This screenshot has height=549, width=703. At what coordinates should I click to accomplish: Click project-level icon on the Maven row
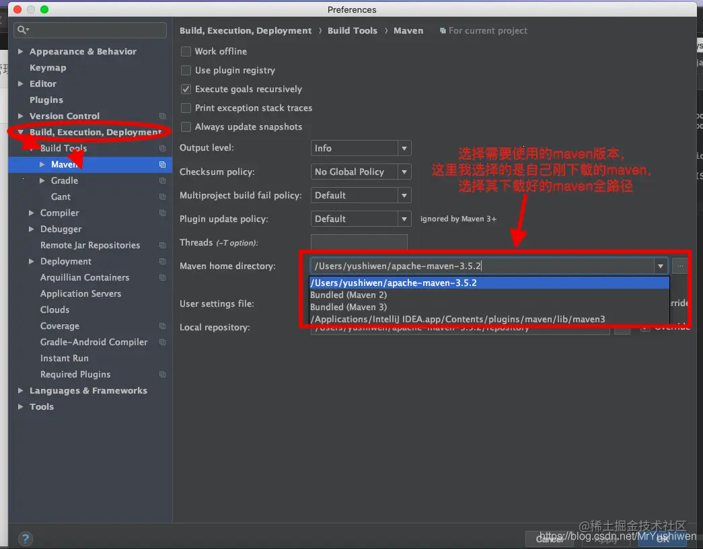click(162, 165)
